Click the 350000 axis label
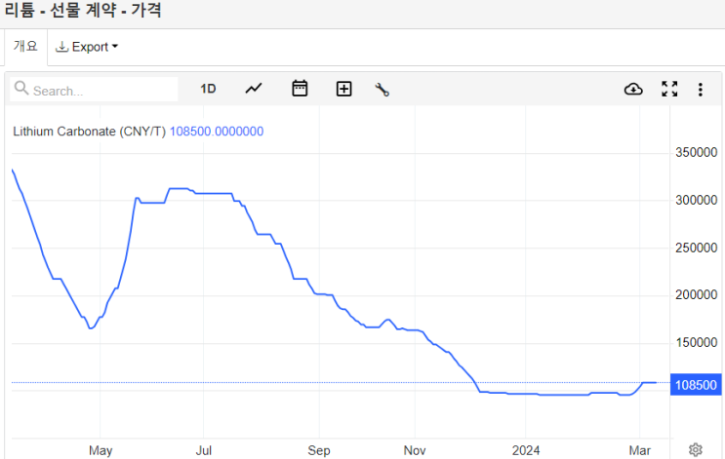Screen dimensions: 725x459 pyautogui.click(x=696, y=152)
